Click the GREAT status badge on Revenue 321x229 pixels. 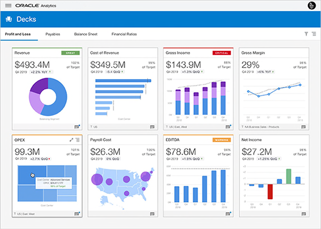pos(71,53)
